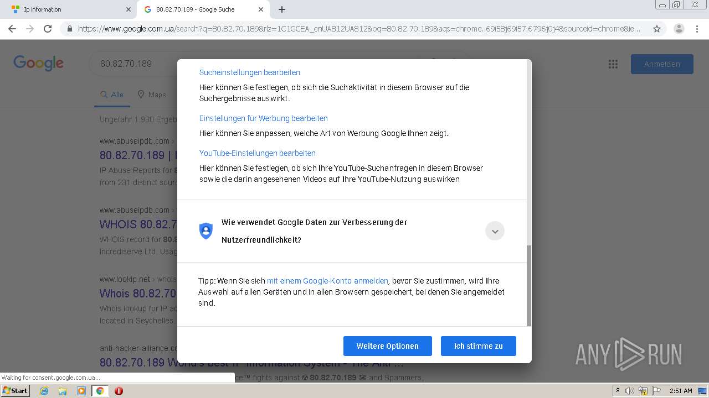Open the WHOIS 80.82.7 search result
Screen dimensions: 709x398
point(138,224)
